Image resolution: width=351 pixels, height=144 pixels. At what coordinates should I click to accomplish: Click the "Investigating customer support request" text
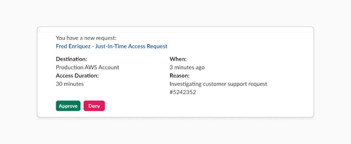pos(218,84)
